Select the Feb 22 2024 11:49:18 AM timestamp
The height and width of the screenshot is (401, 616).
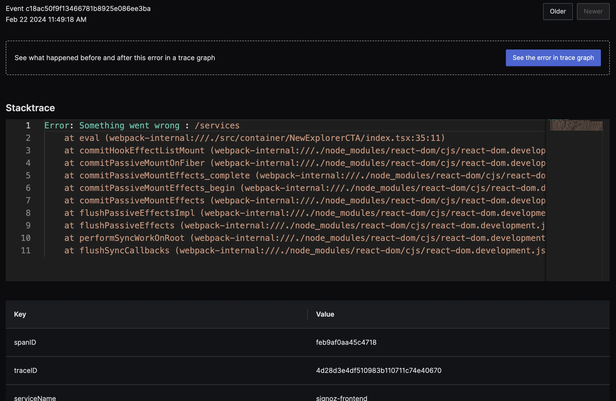[46, 20]
